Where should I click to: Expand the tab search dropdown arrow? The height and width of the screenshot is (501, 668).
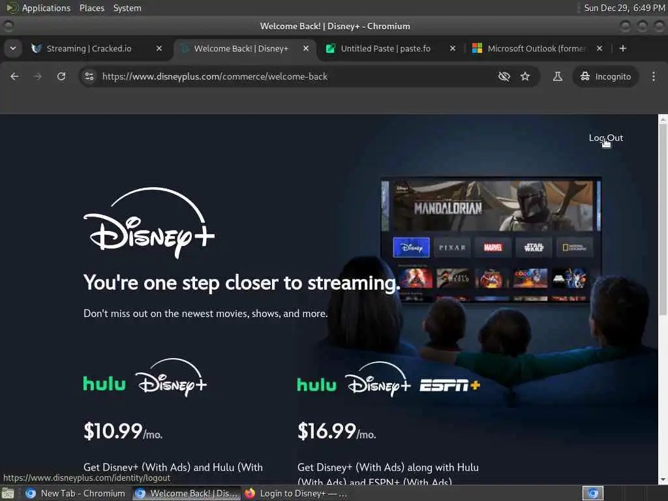click(x=13, y=48)
